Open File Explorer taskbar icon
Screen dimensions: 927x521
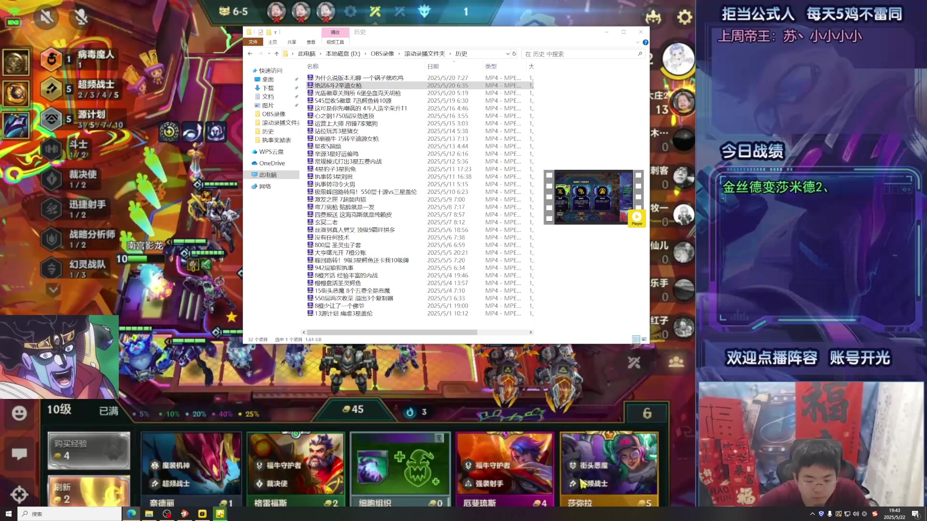point(149,514)
